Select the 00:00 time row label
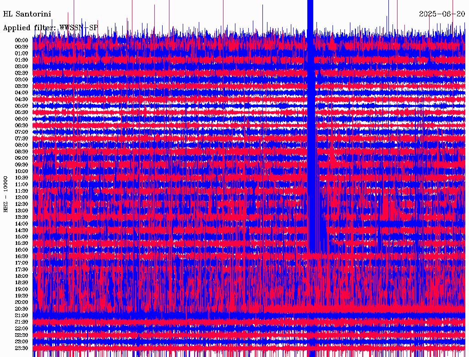469x357 pixels. tap(22, 40)
